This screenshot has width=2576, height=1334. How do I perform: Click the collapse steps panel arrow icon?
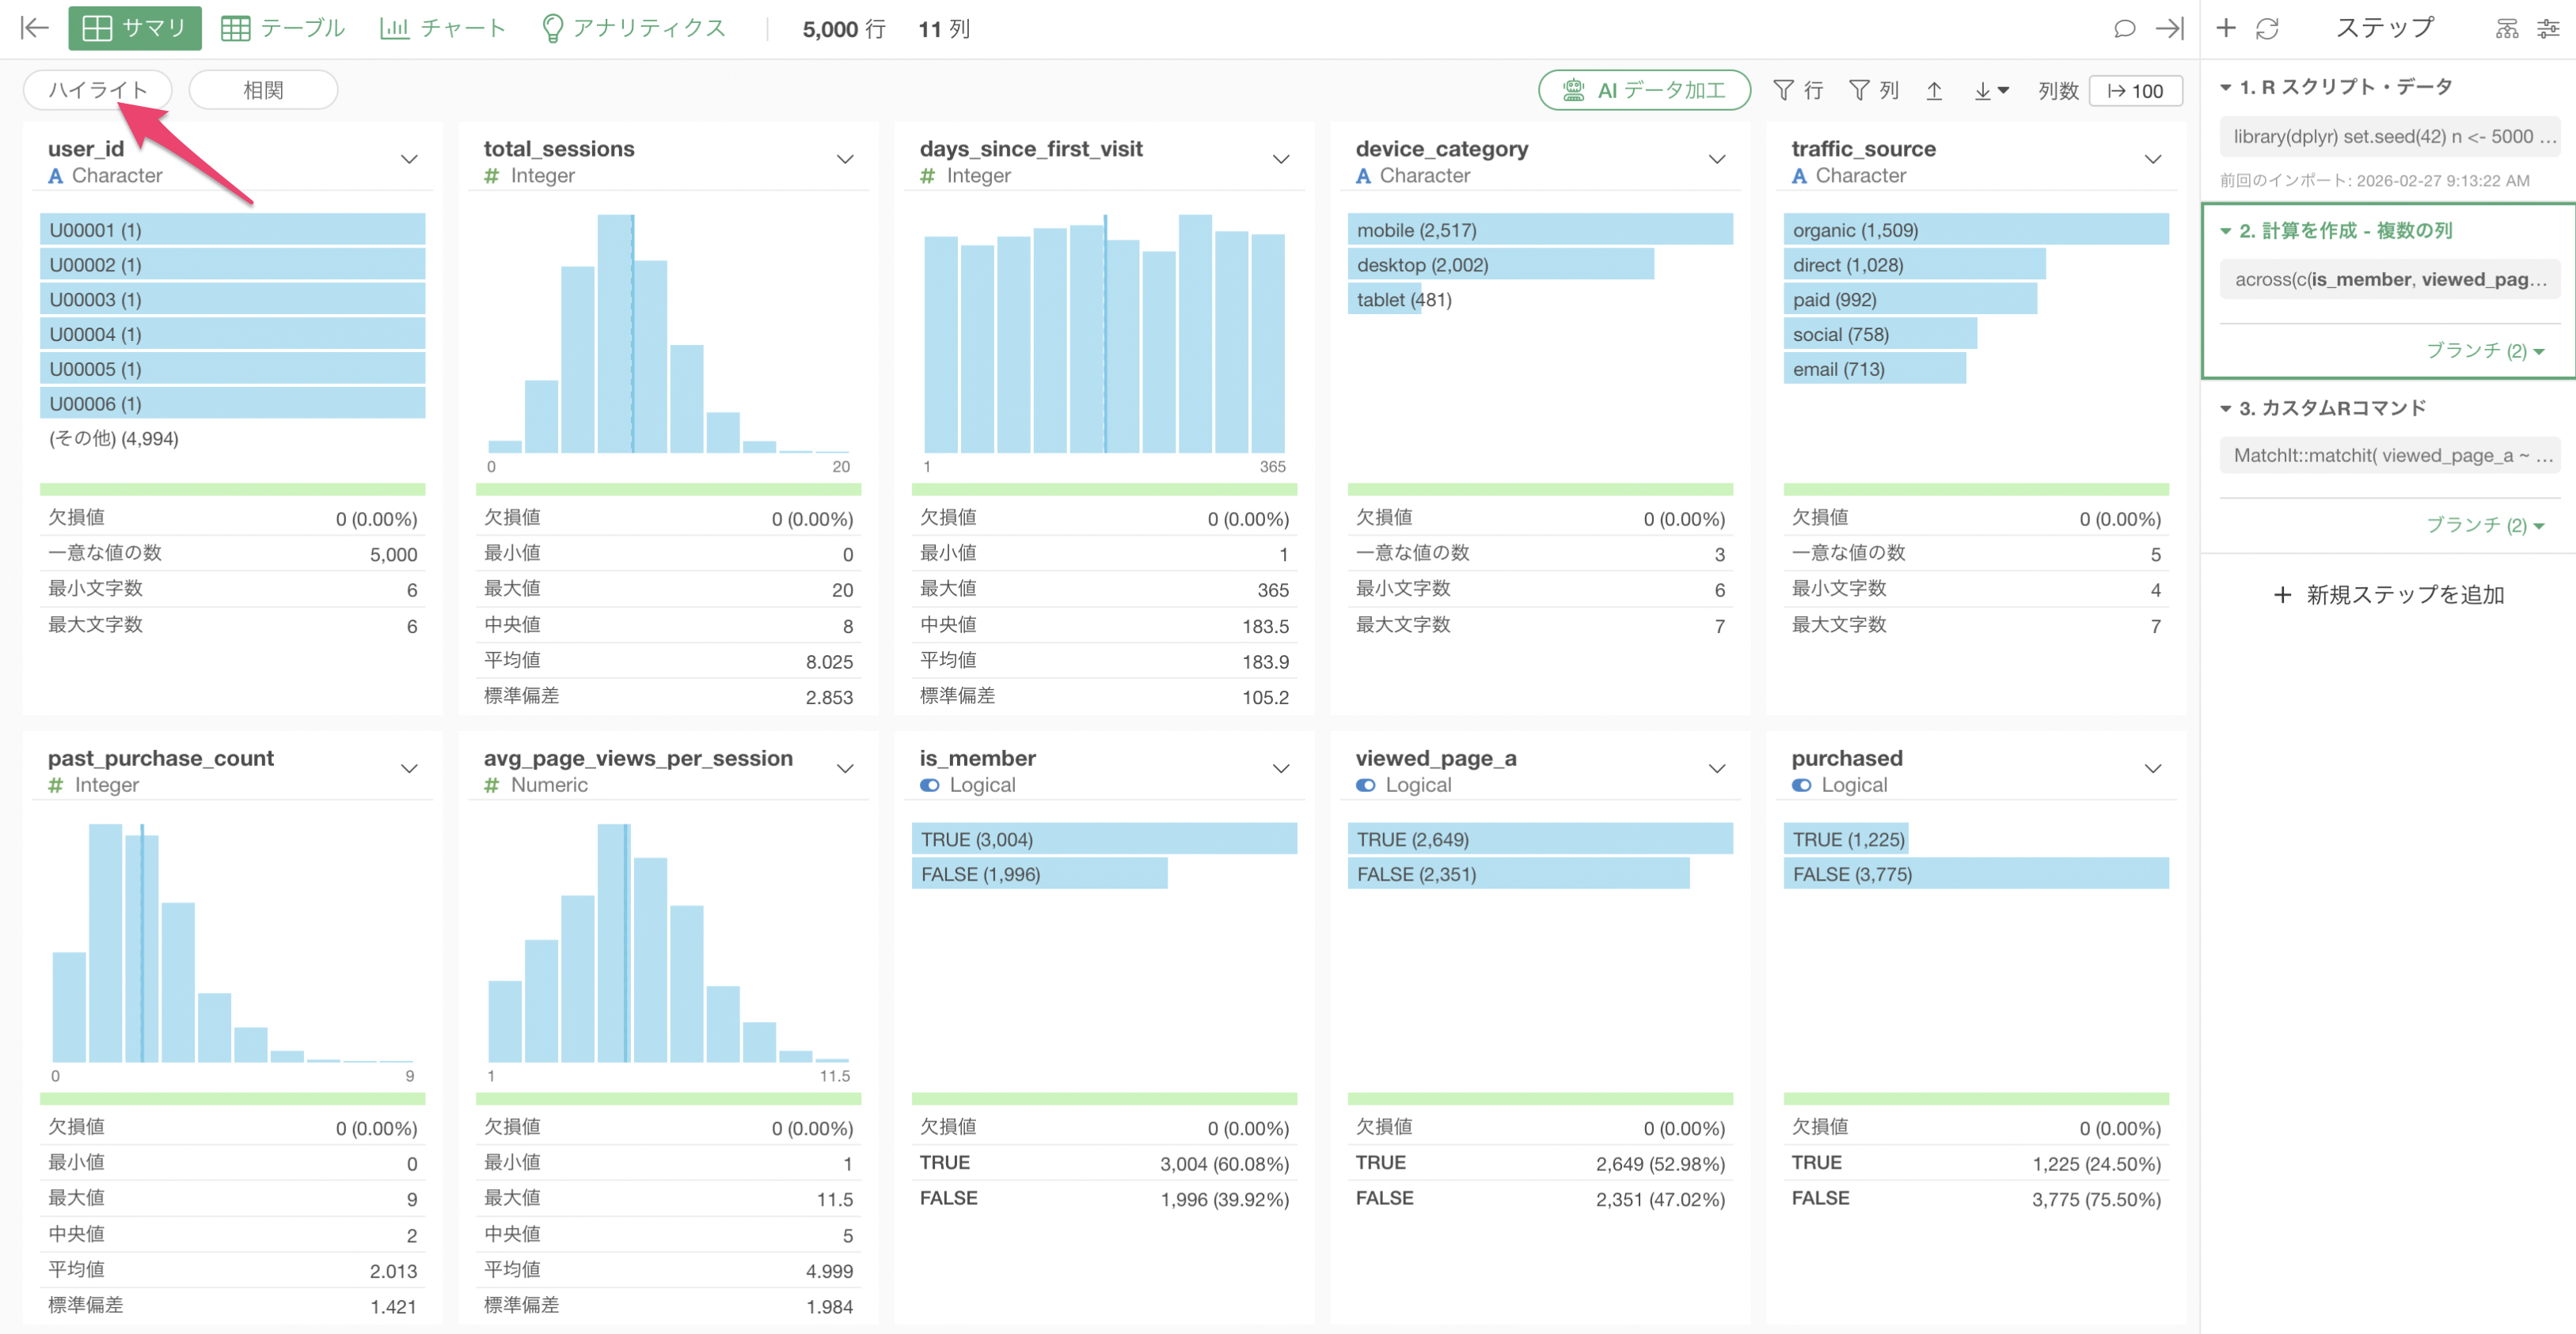(x=2169, y=28)
